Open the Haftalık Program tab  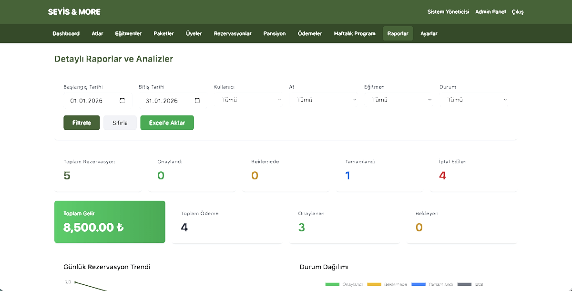[x=354, y=34]
